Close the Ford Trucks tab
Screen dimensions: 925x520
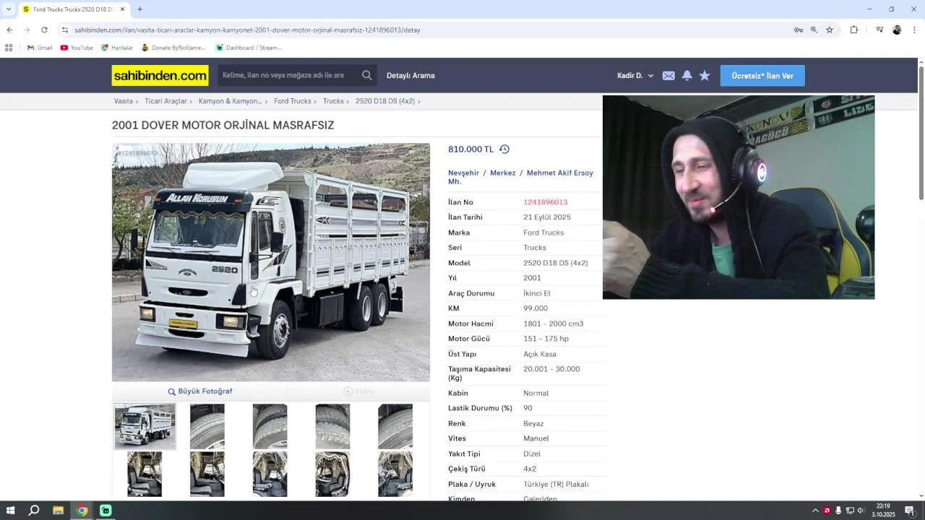coord(122,9)
